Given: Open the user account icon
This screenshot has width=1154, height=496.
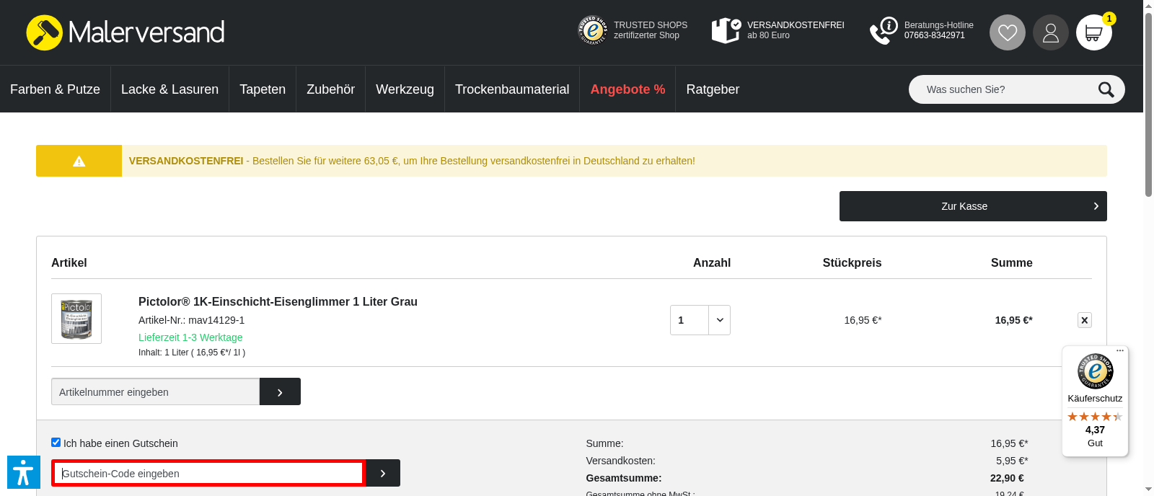Looking at the screenshot, I should pyautogui.click(x=1050, y=32).
